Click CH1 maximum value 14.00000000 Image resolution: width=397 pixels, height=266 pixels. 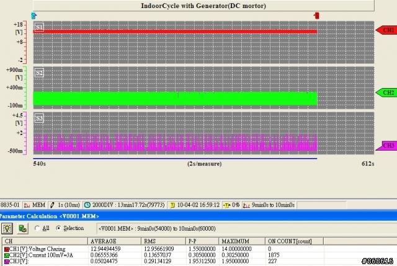tap(236, 249)
